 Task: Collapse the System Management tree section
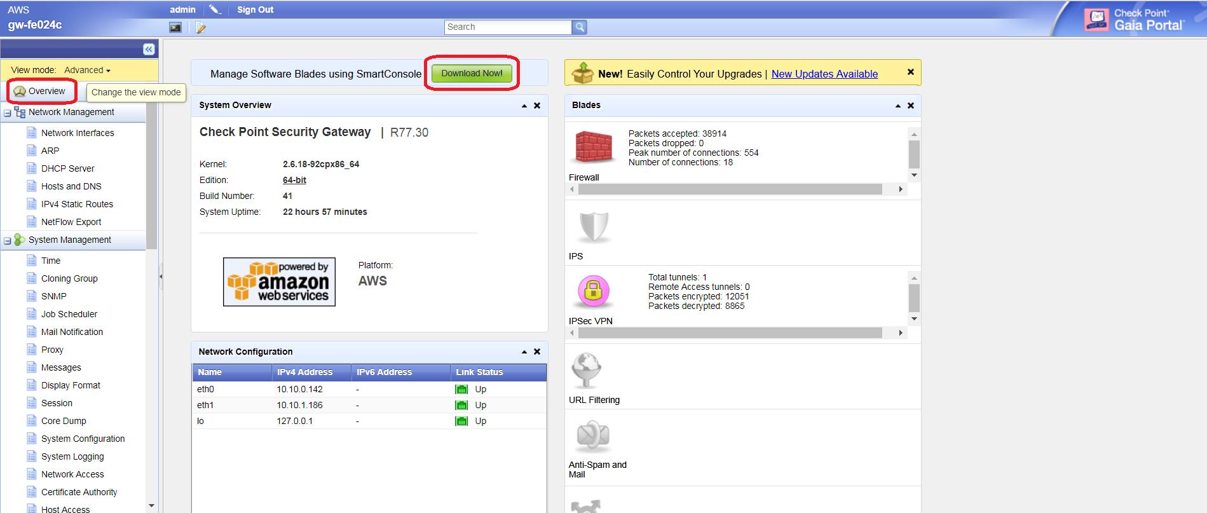point(8,240)
